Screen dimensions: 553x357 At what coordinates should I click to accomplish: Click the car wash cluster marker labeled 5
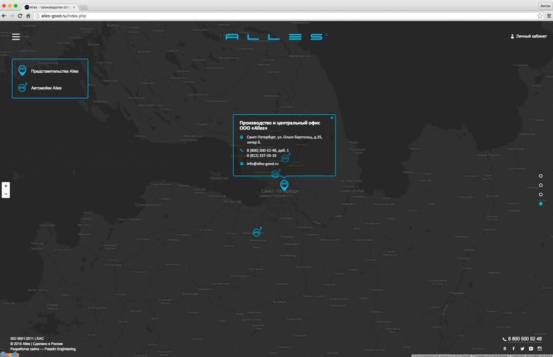256,232
